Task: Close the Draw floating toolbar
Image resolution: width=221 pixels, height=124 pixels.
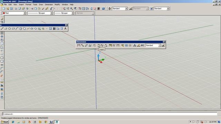Action: (x=66, y=25)
